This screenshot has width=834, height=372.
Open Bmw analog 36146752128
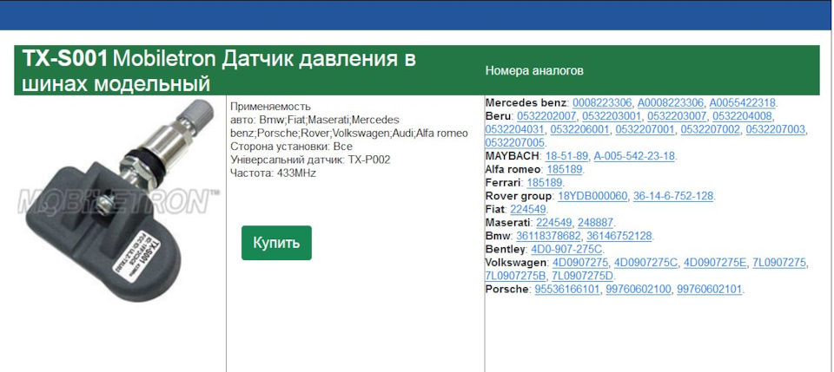point(619,236)
